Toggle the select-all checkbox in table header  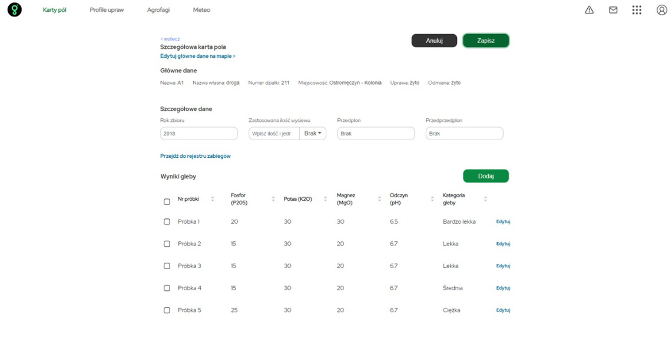(167, 202)
